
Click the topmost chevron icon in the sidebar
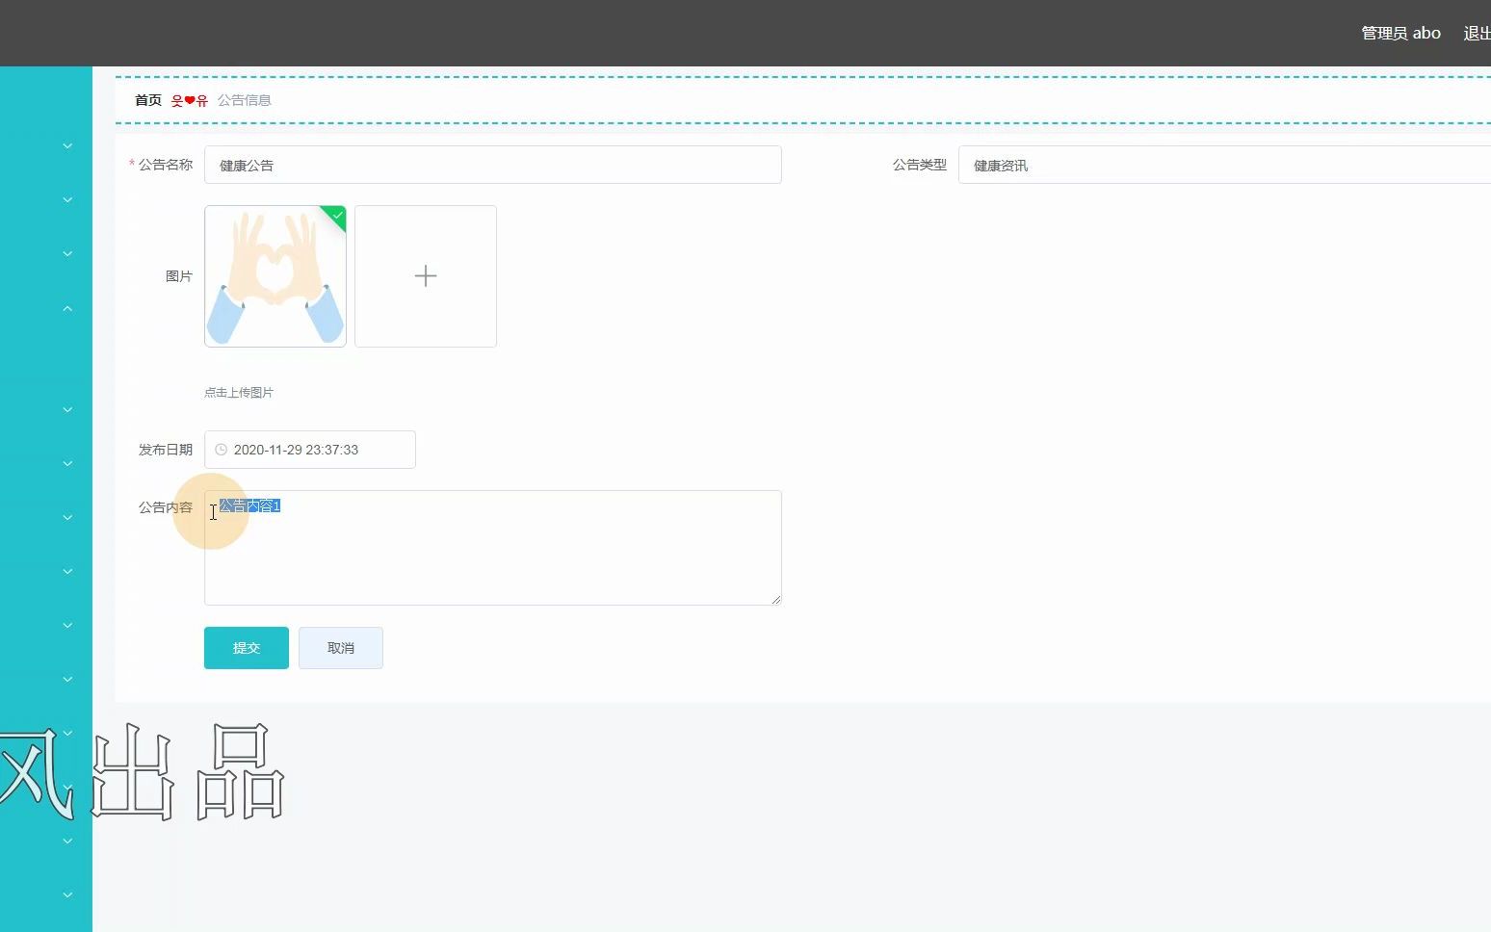(x=66, y=145)
